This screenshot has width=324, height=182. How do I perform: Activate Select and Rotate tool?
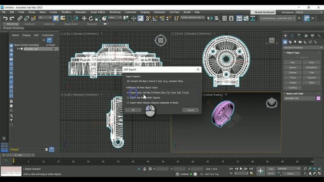tap(91, 18)
